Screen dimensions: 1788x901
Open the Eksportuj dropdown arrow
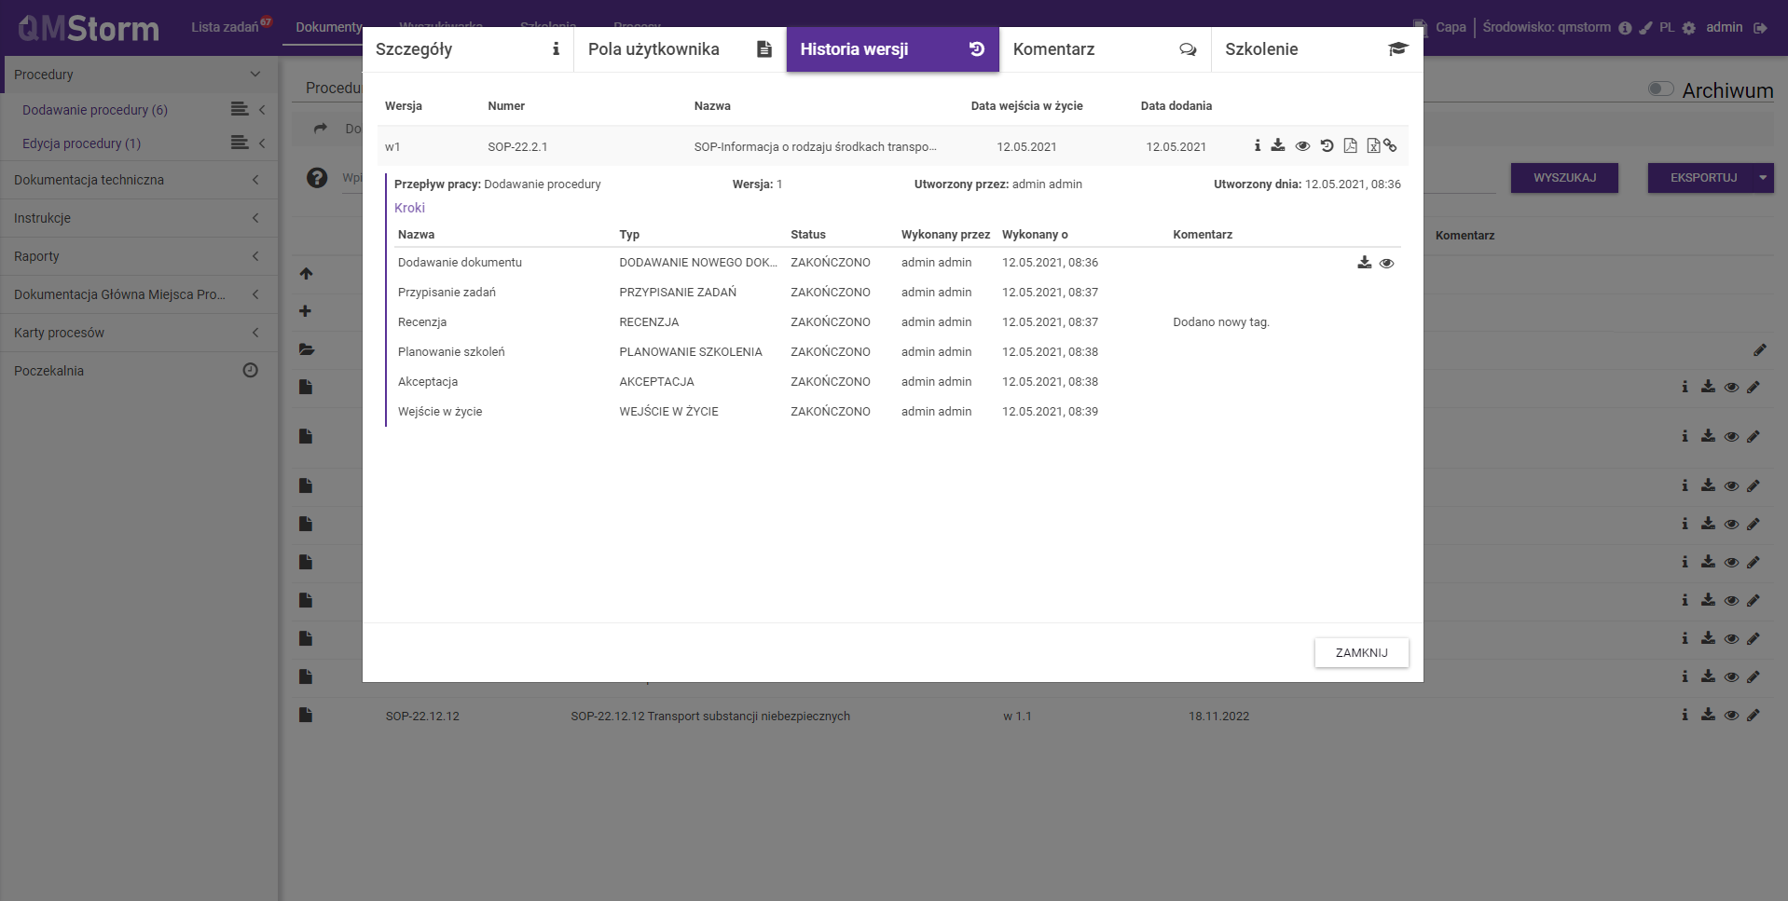coord(1762,177)
